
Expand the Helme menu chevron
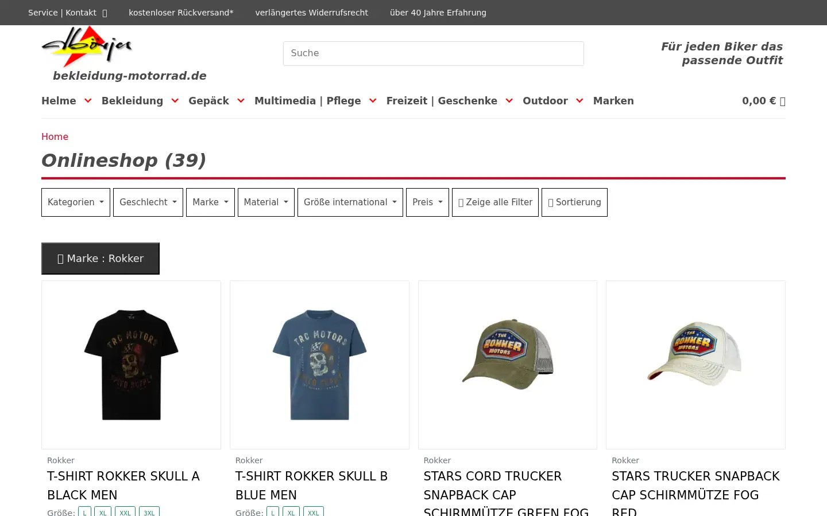click(x=88, y=101)
